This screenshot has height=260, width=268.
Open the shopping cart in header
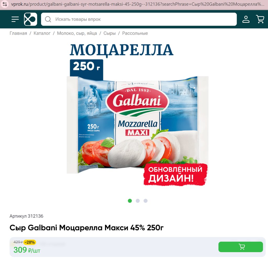coord(260,19)
